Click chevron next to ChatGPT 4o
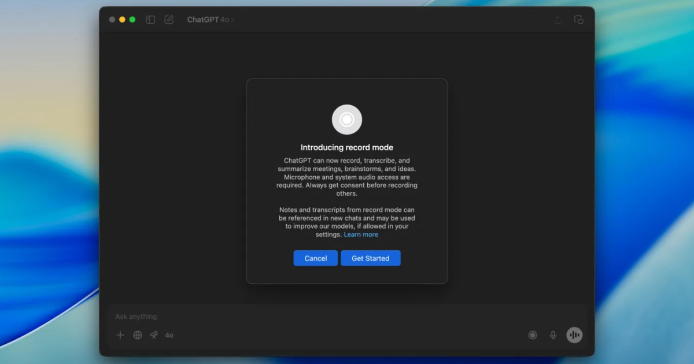The width and height of the screenshot is (694, 364). (x=233, y=20)
